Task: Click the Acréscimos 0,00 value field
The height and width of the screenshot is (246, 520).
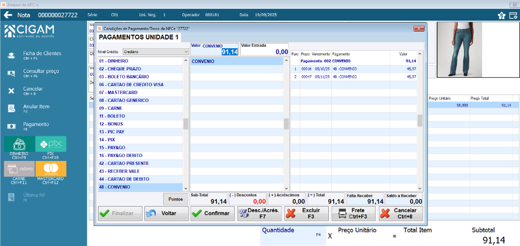Action: (x=287, y=199)
